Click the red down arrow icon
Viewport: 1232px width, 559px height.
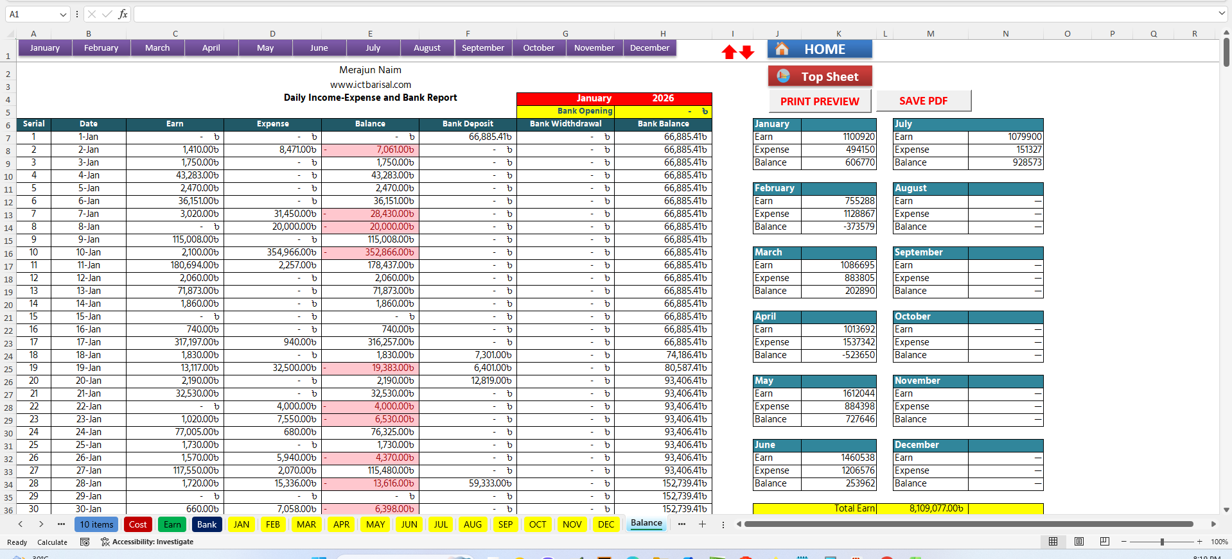click(746, 52)
